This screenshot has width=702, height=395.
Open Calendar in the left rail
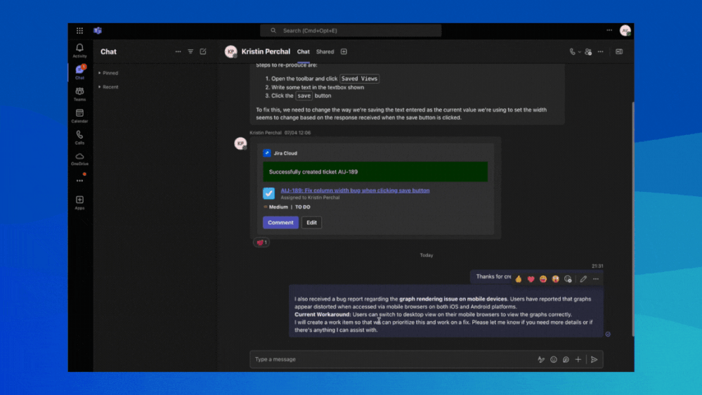point(79,115)
